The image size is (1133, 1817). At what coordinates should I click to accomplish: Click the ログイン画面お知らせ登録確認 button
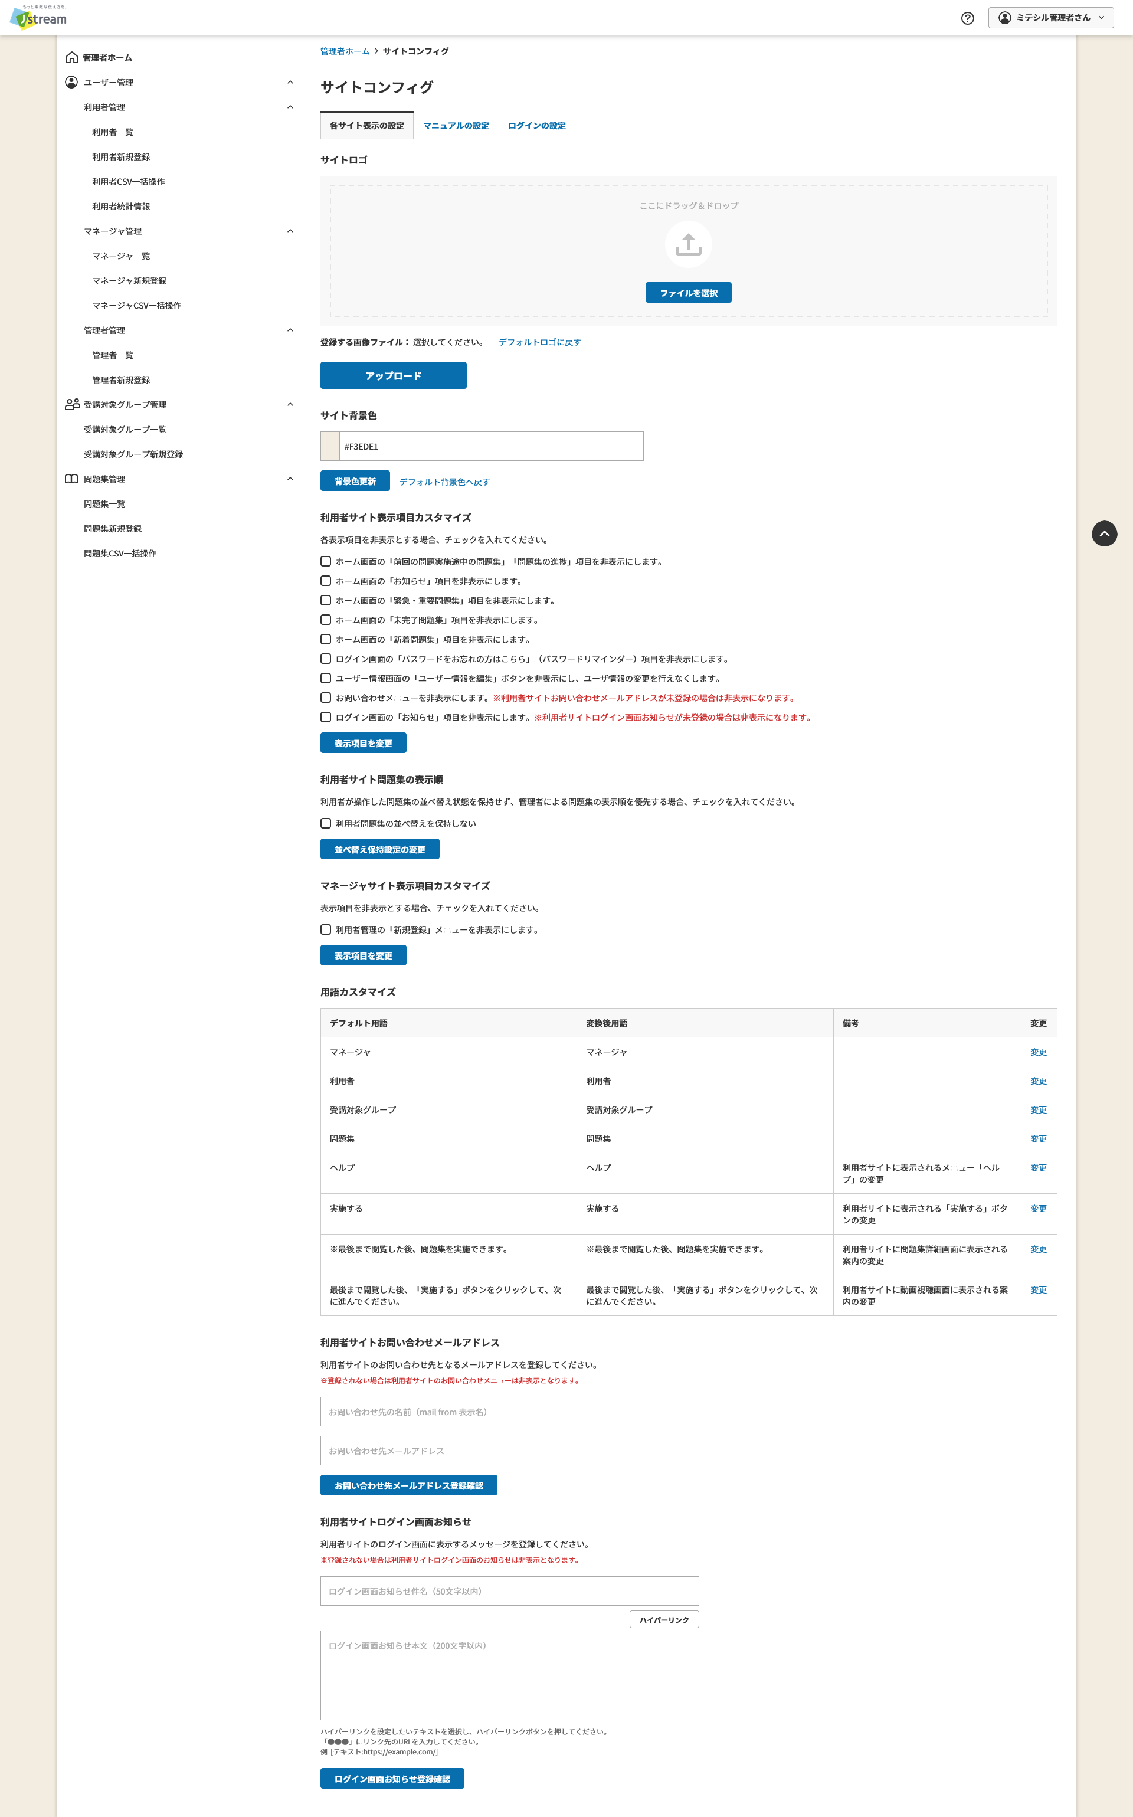pyautogui.click(x=392, y=1779)
